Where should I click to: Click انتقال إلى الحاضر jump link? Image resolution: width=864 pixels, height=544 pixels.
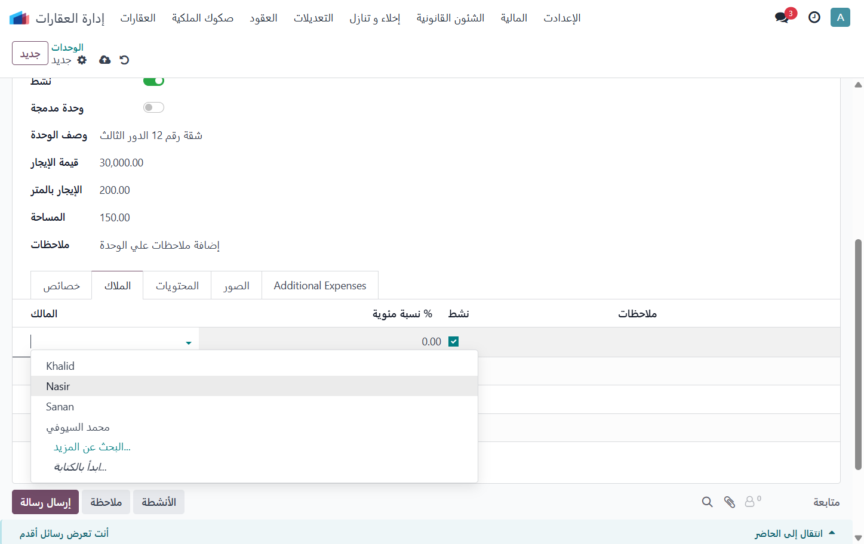coord(795,533)
